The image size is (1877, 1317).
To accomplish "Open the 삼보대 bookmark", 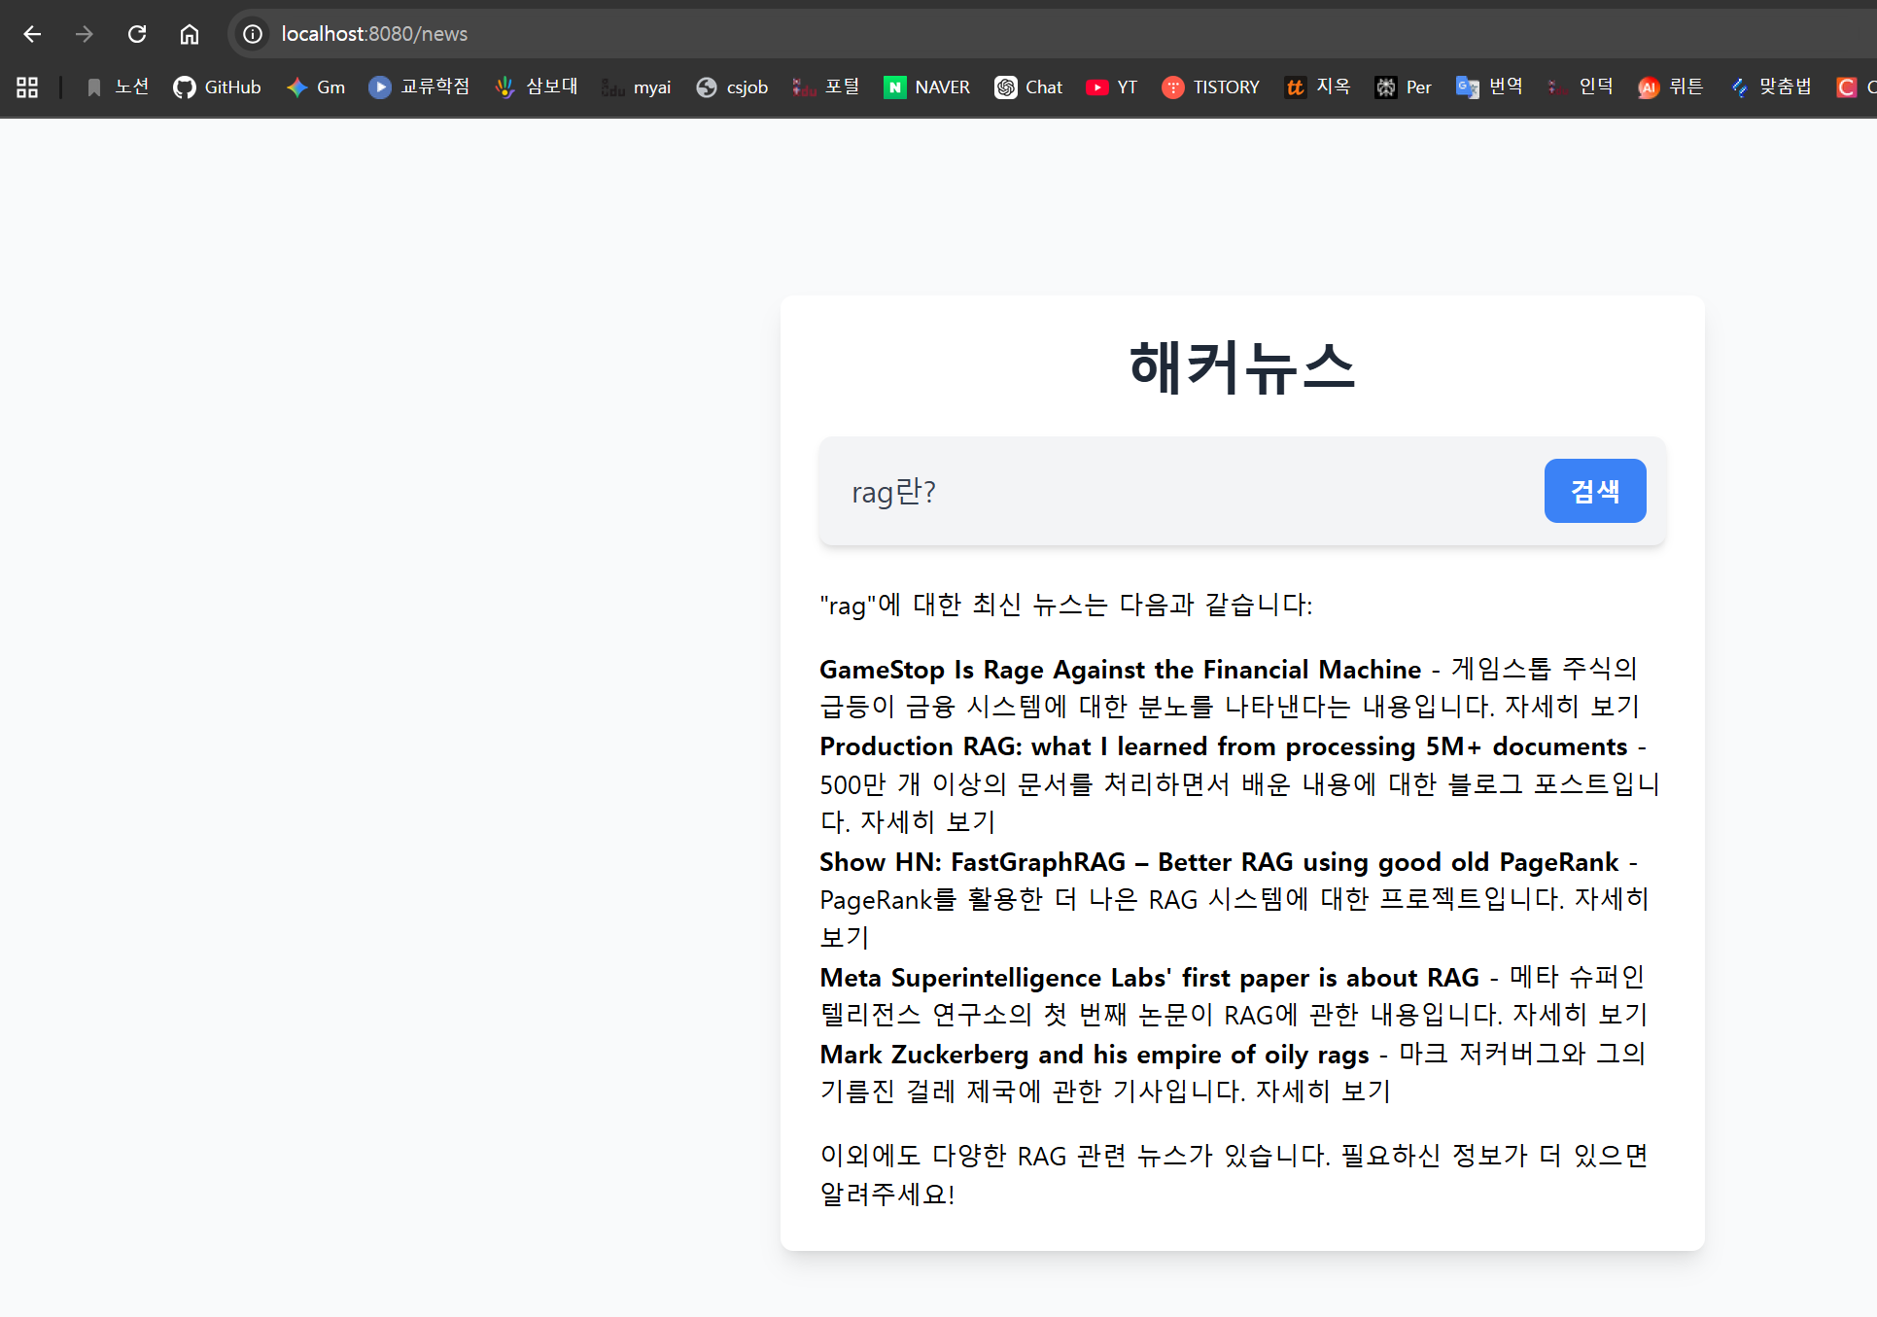I will tap(536, 87).
